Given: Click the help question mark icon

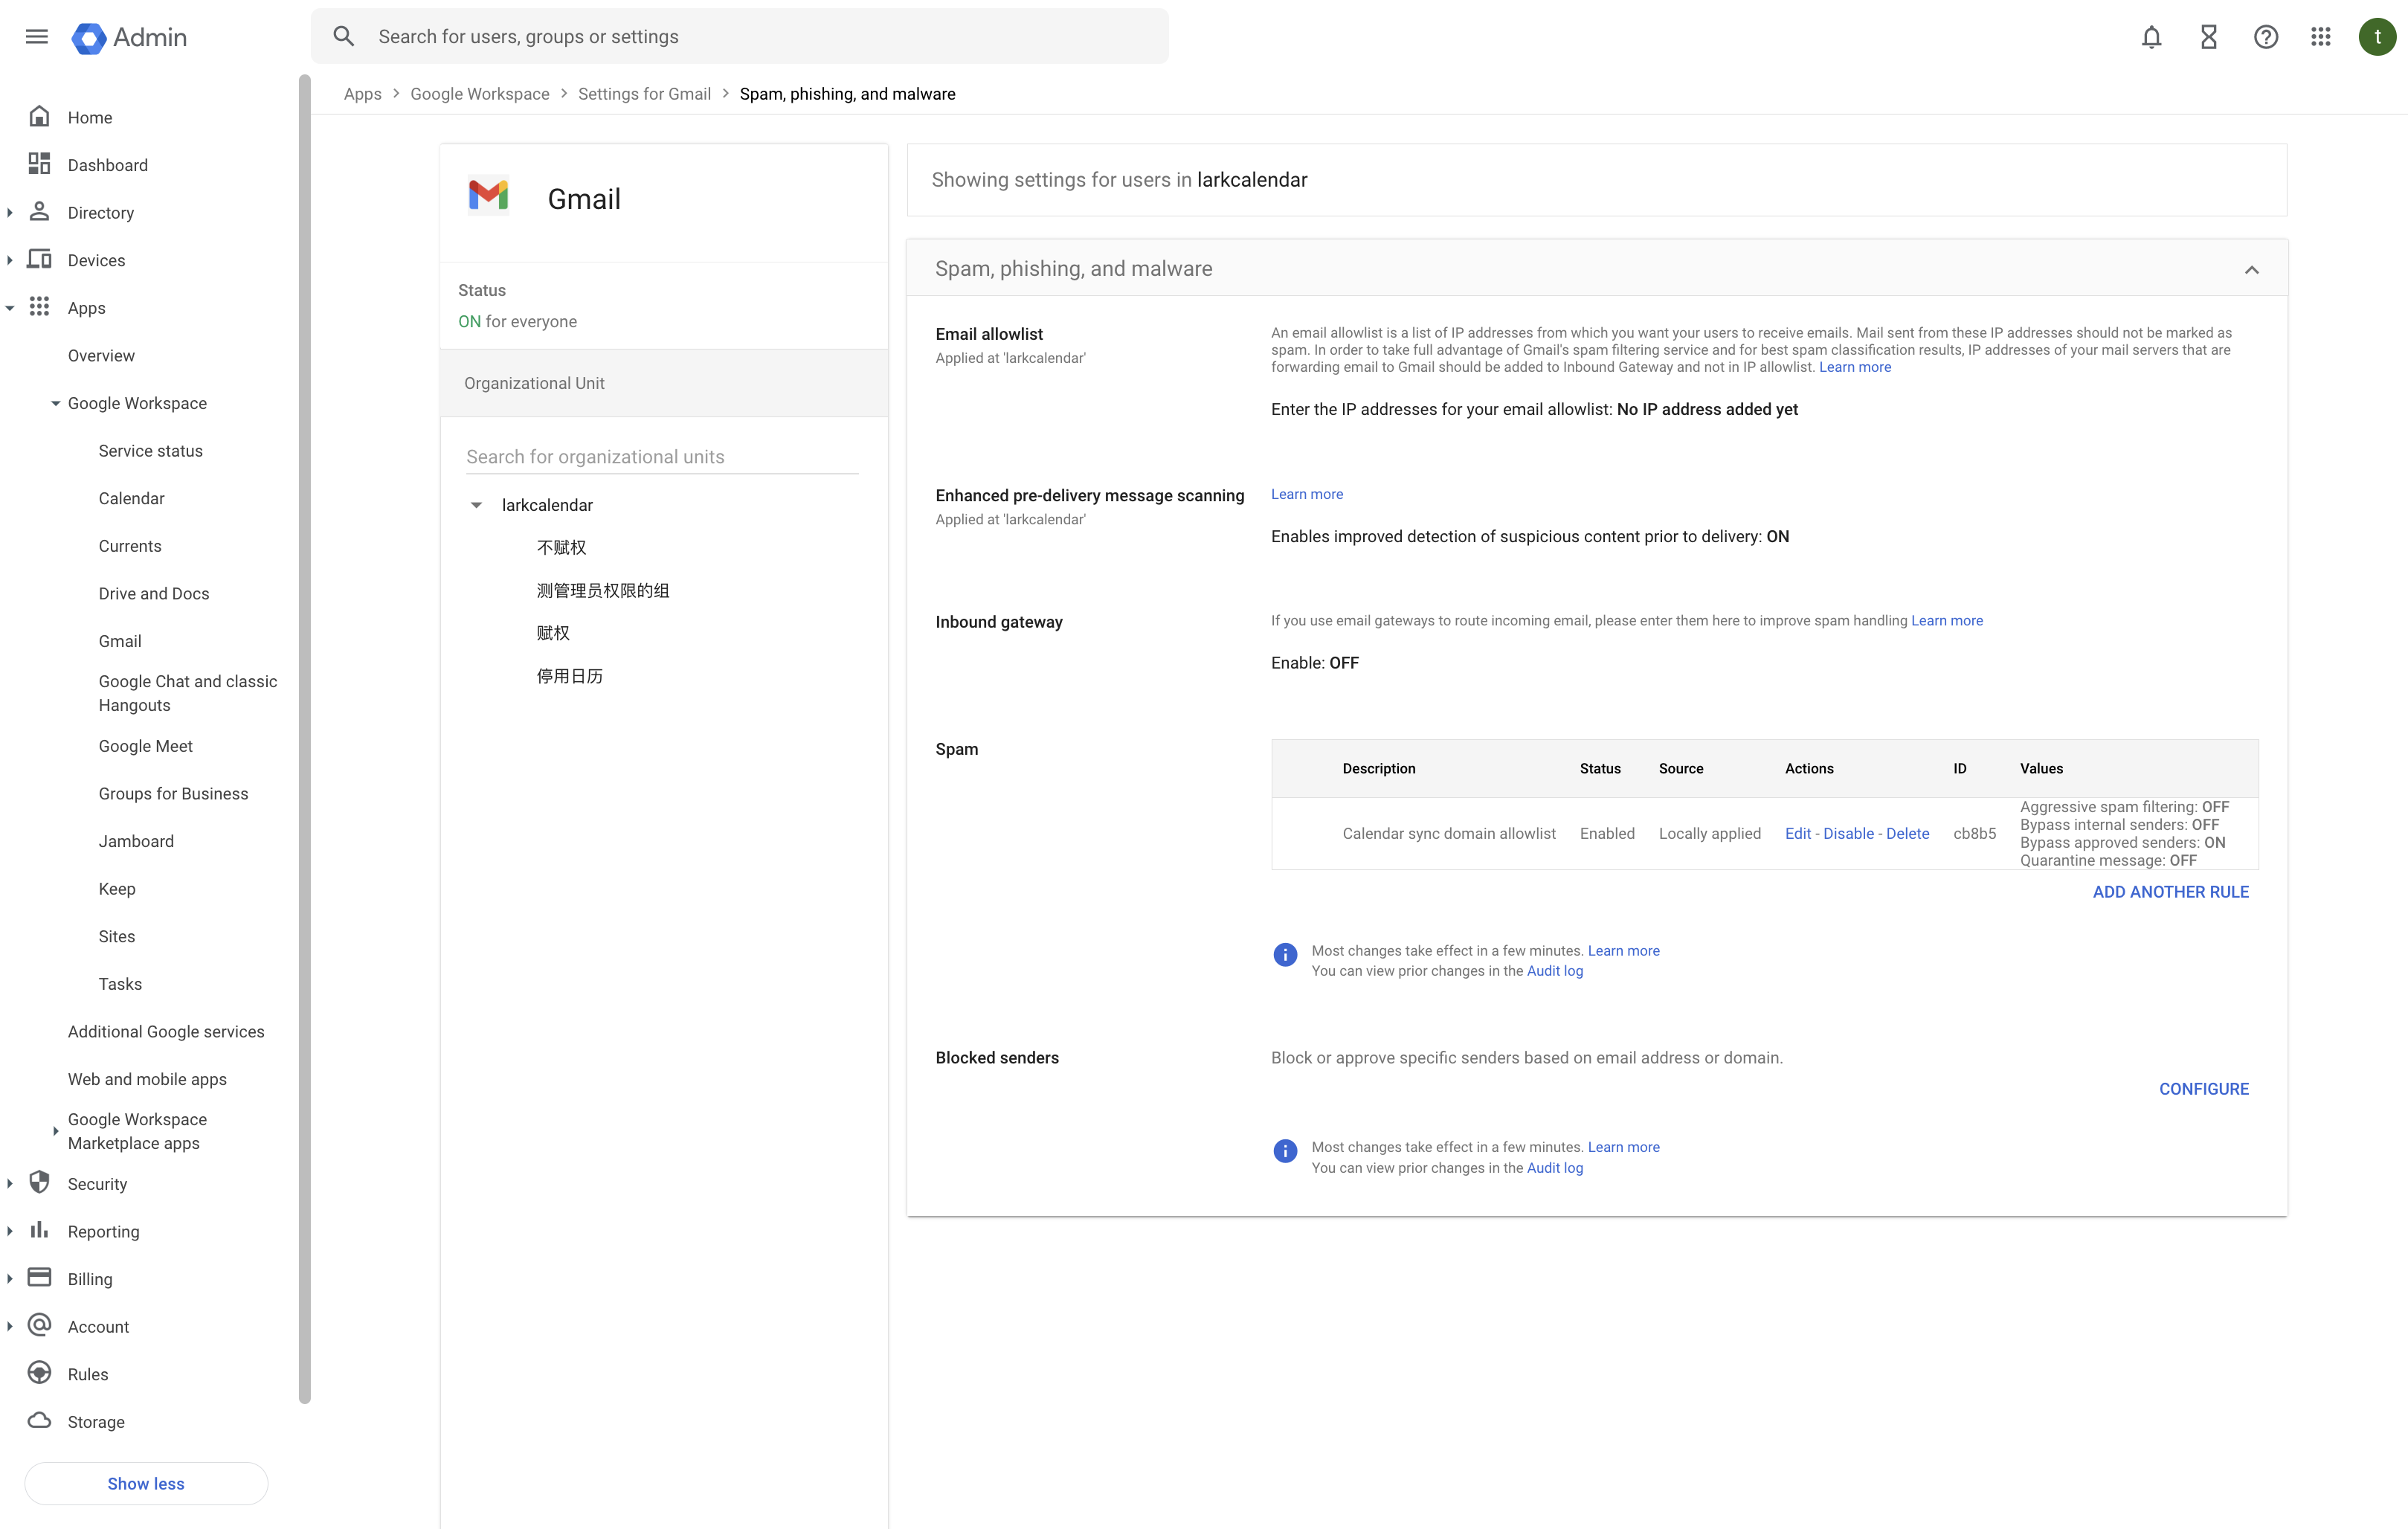Looking at the screenshot, I should tap(2265, 37).
